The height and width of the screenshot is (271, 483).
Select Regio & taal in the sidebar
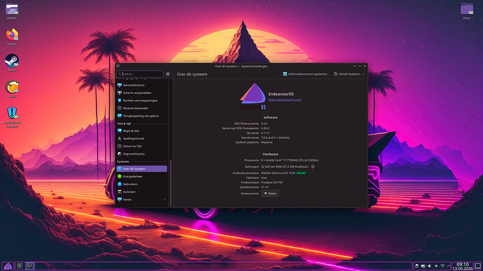click(x=141, y=131)
